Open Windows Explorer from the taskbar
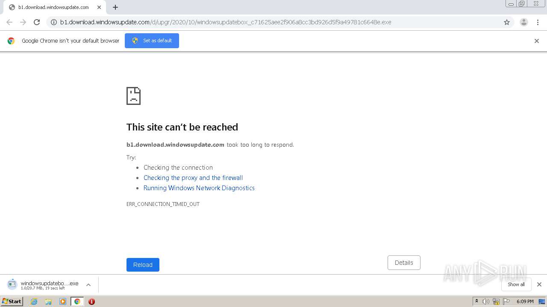Image resolution: width=547 pixels, height=307 pixels. point(48,301)
